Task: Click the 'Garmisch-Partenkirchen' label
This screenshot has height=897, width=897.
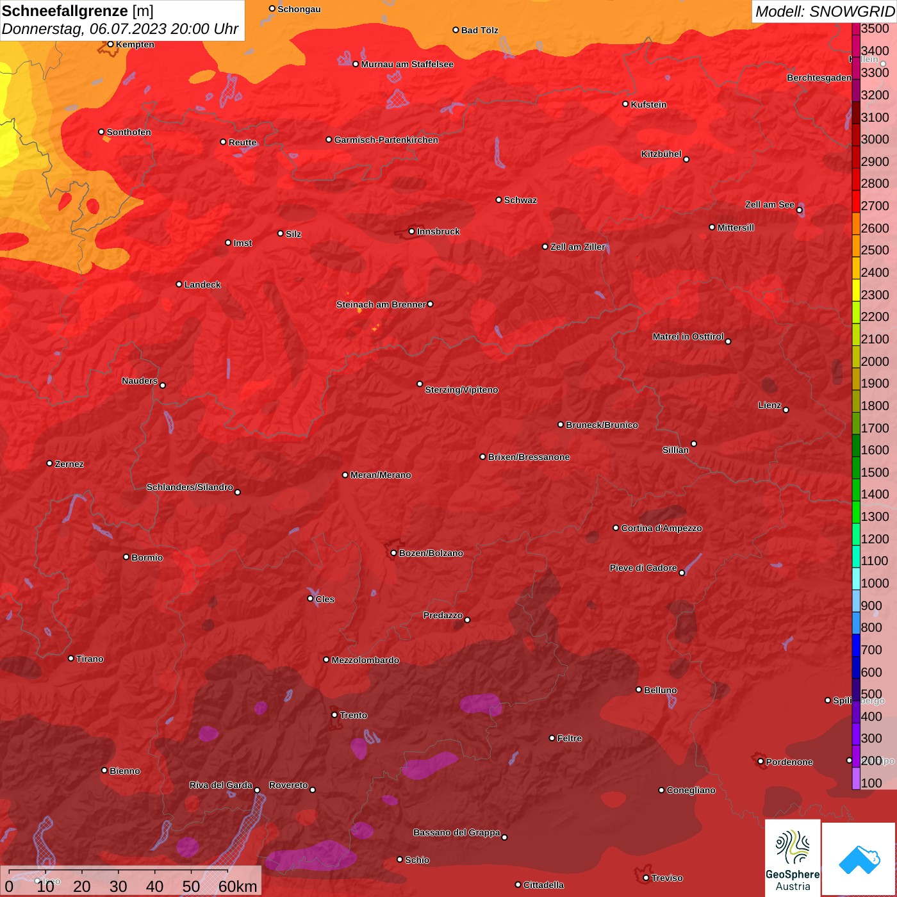Action: [386, 140]
